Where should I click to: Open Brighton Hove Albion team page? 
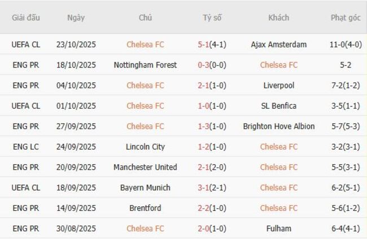coord(278,127)
